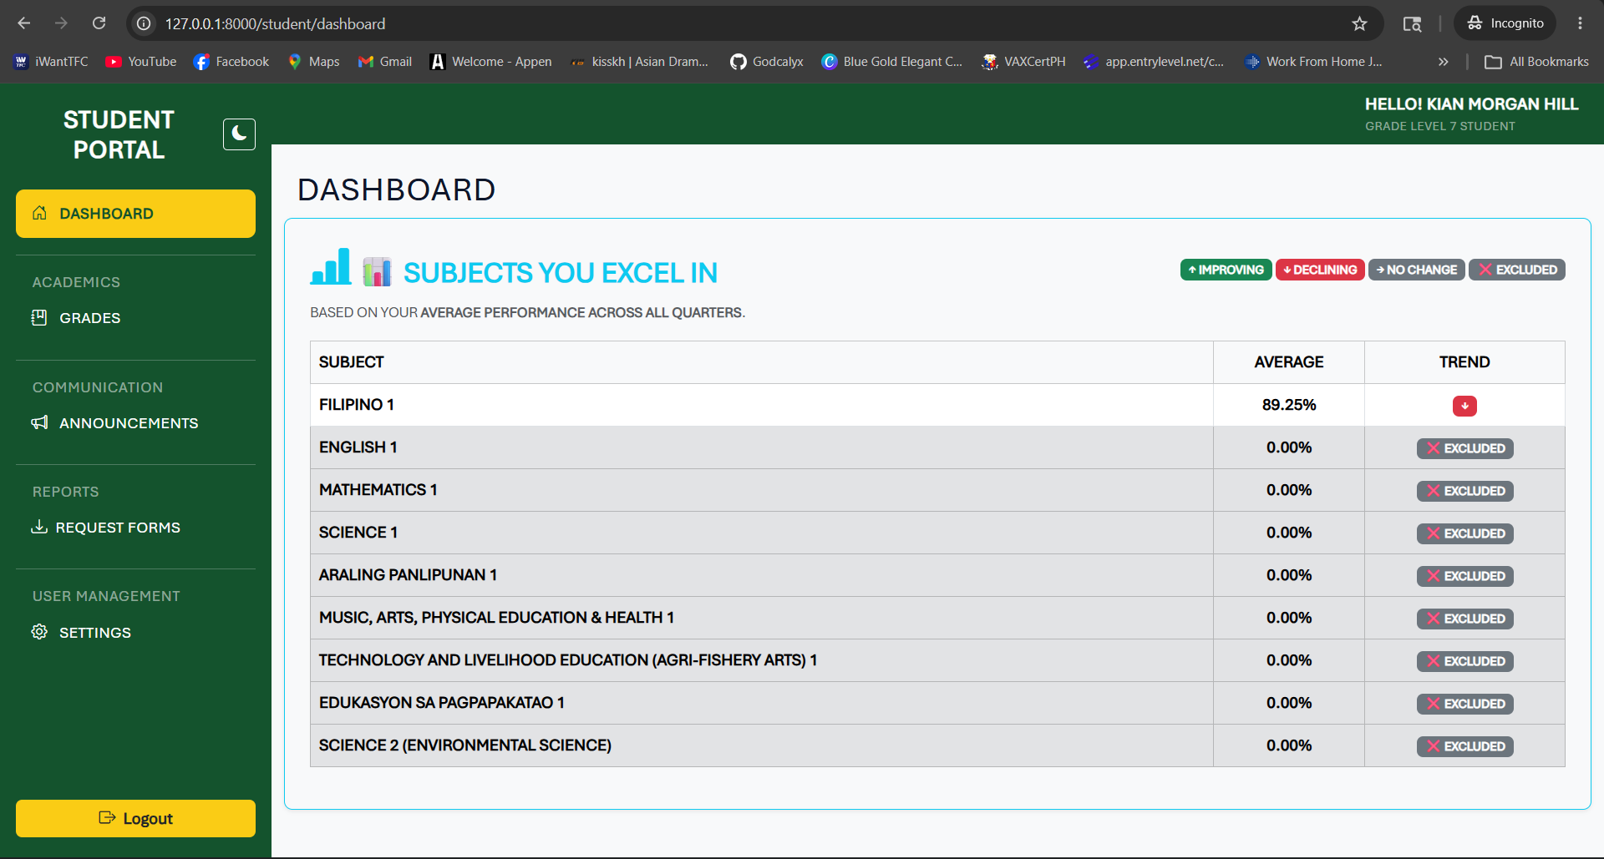Viewport: 1604px width, 859px height.
Task: Expand hidden bookmarks with double chevron
Action: [1443, 62]
